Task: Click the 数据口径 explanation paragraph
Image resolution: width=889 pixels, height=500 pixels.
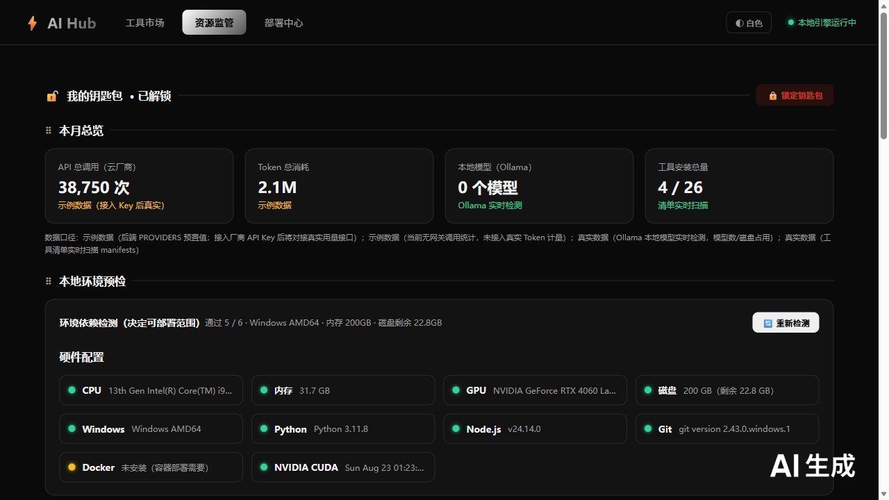Action: point(438,244)
